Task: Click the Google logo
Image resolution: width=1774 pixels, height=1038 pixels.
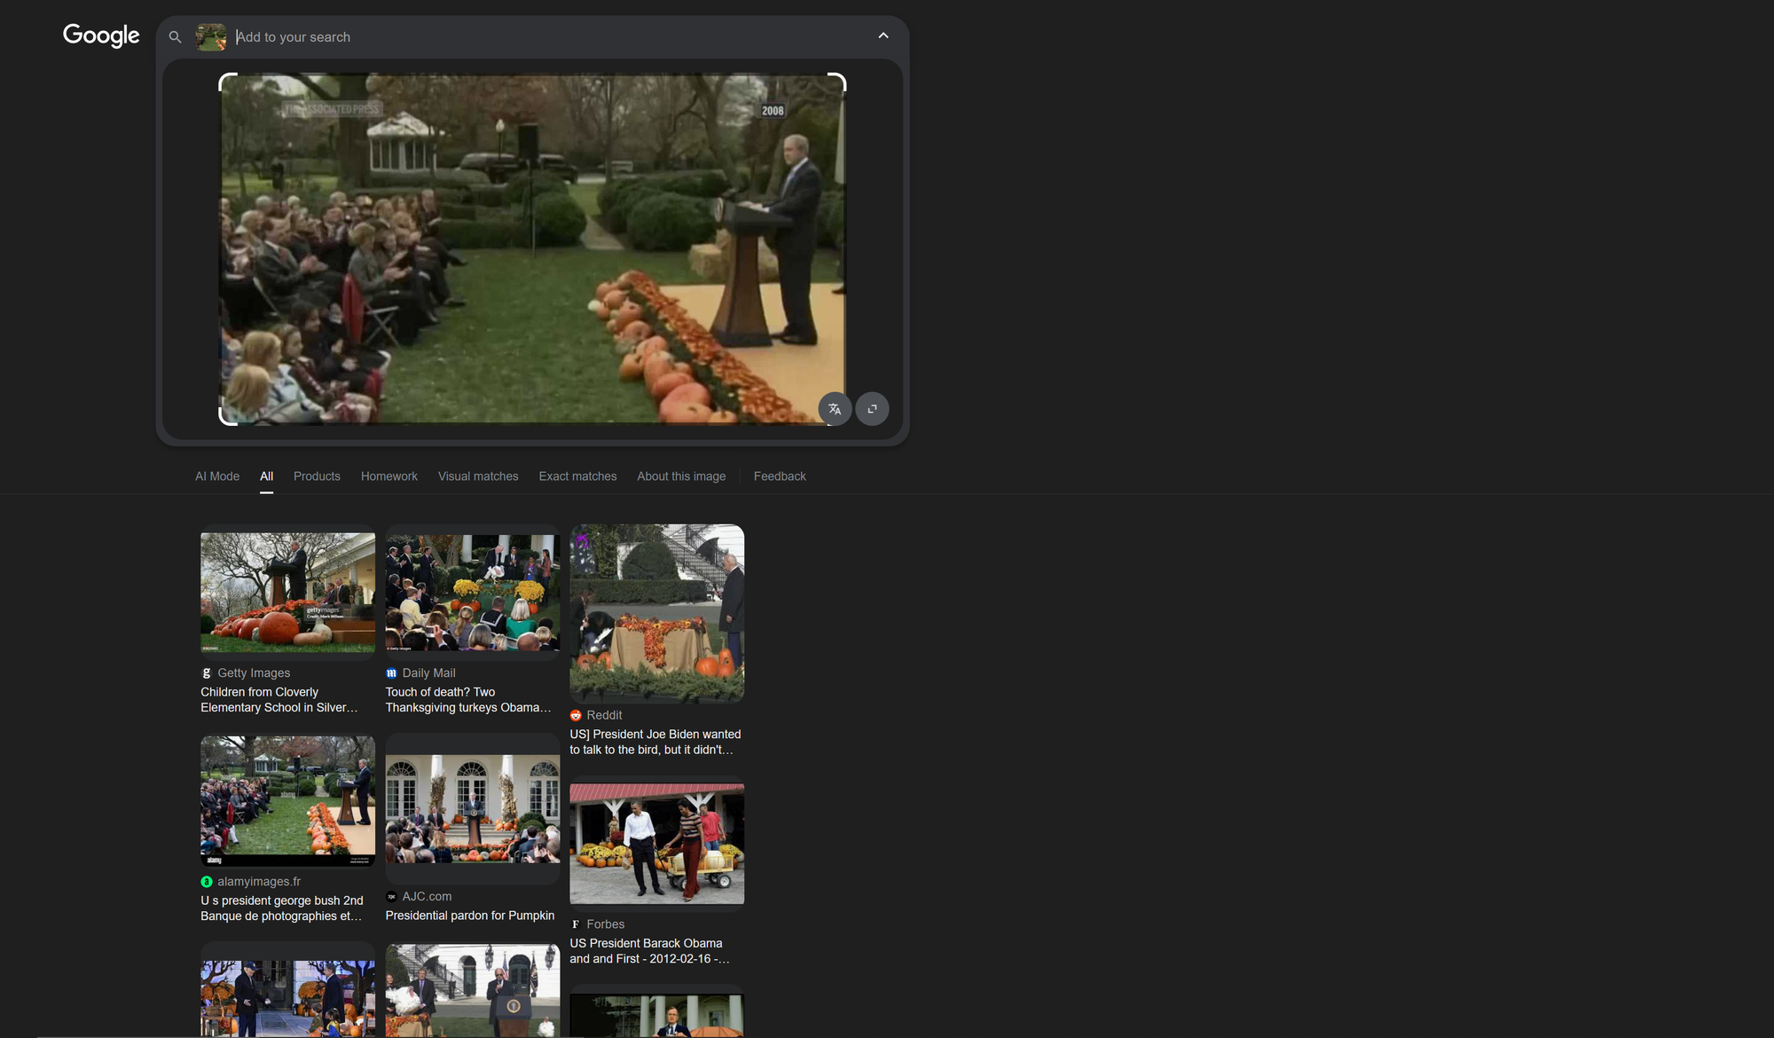Action: coord(100,35)
